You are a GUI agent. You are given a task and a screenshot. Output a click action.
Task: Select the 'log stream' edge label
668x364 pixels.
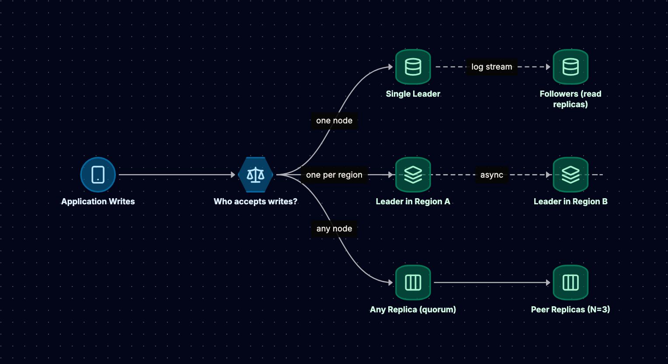(492, 67)
